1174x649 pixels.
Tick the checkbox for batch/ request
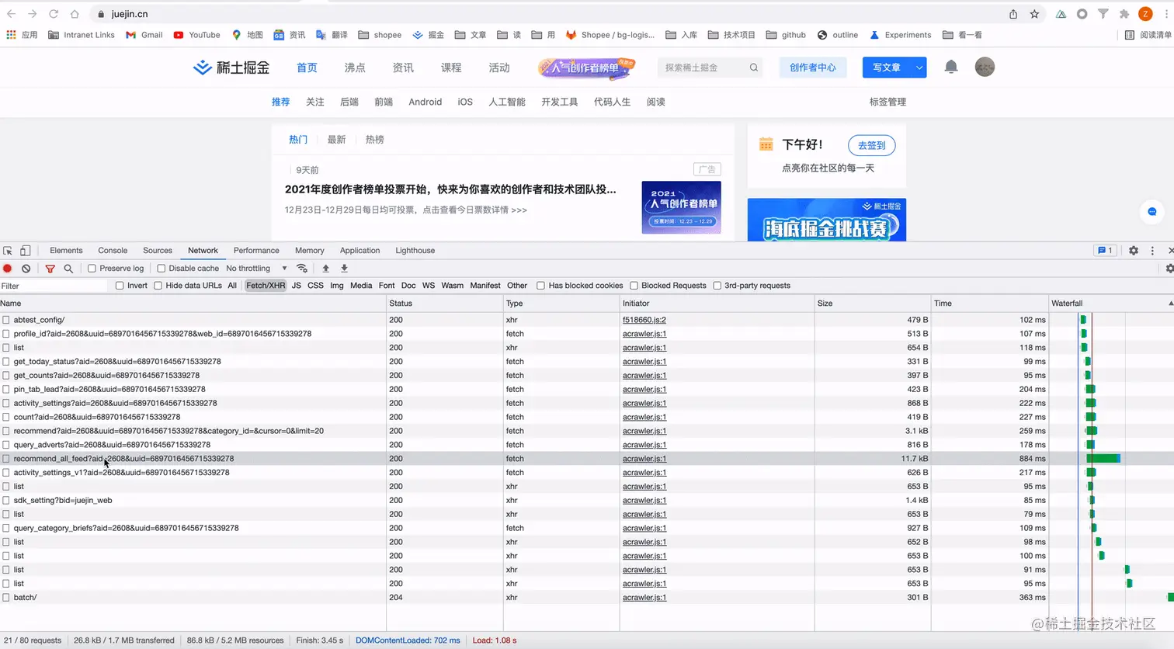coord(6,598)
